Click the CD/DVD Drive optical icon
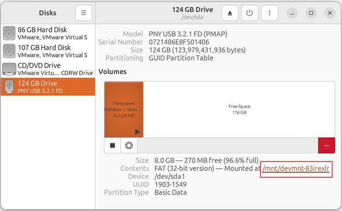The height and width of the screenshot is (211, 342). (x=9, y=69)
